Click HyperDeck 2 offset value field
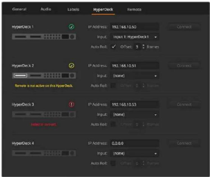The width and height of the screenshot is (210, 177). (x=138, y=86)
